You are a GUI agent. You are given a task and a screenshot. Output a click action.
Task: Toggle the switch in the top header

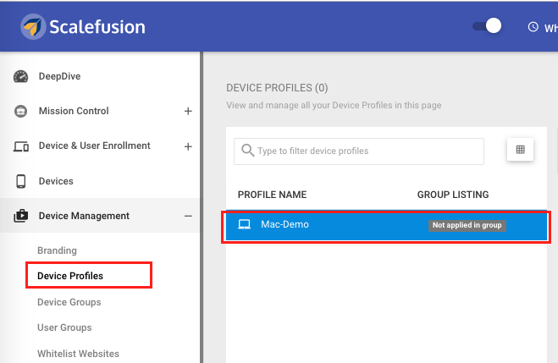pyautogui.click(x=487, y=26)
